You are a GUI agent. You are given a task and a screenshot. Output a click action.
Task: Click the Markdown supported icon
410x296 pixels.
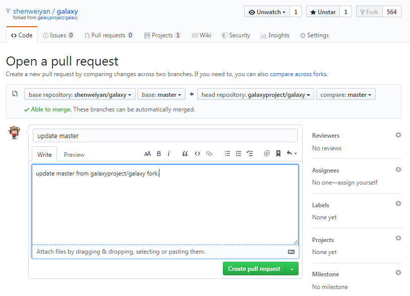(291, 252)
